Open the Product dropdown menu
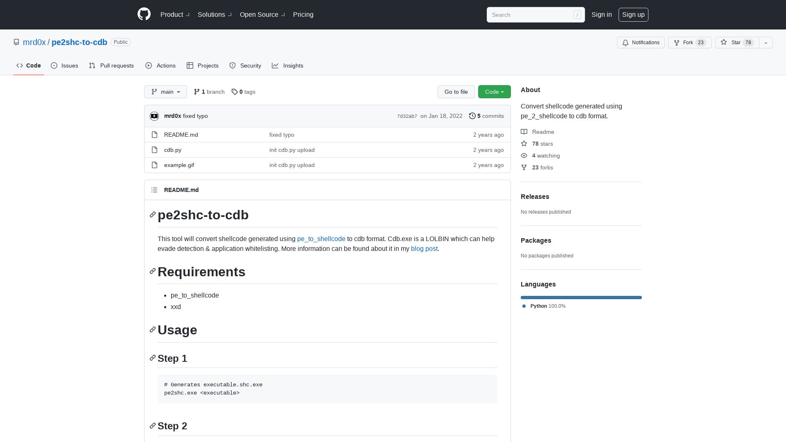The height and width of the screenshot is (442, 786). point(175,15)
